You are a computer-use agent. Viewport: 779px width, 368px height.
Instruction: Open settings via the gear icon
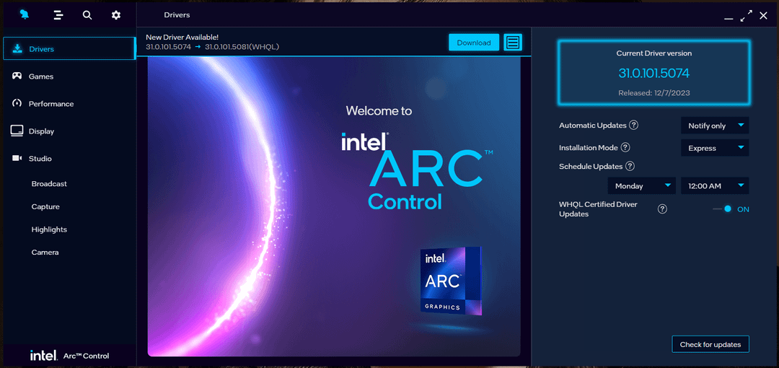point(116,14)
